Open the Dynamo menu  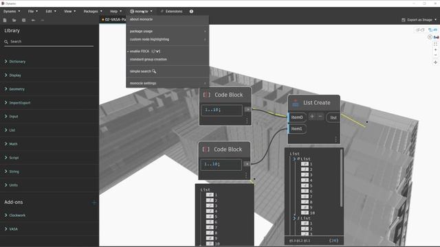point(12,11)
